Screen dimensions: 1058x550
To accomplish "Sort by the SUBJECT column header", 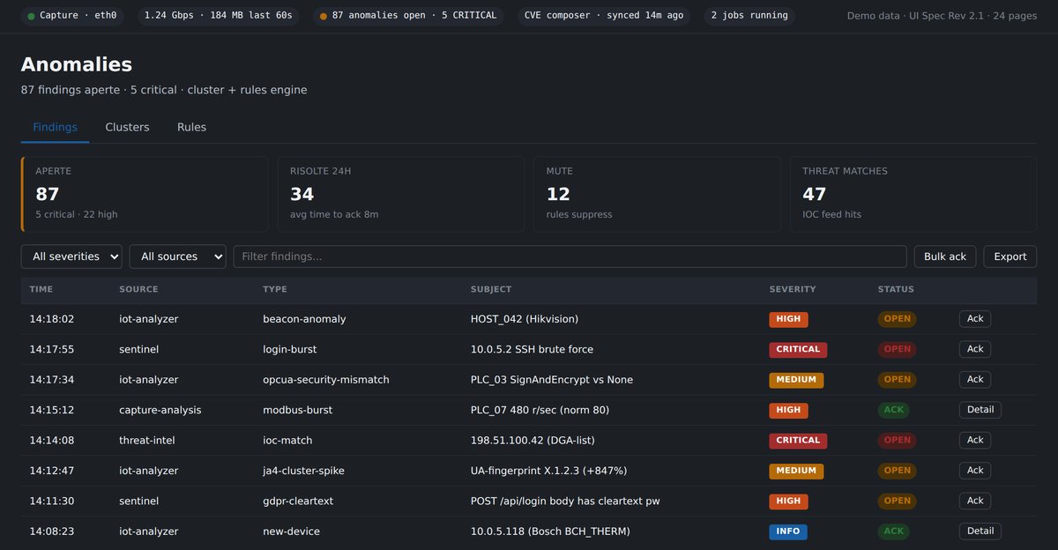I will 491,289.
